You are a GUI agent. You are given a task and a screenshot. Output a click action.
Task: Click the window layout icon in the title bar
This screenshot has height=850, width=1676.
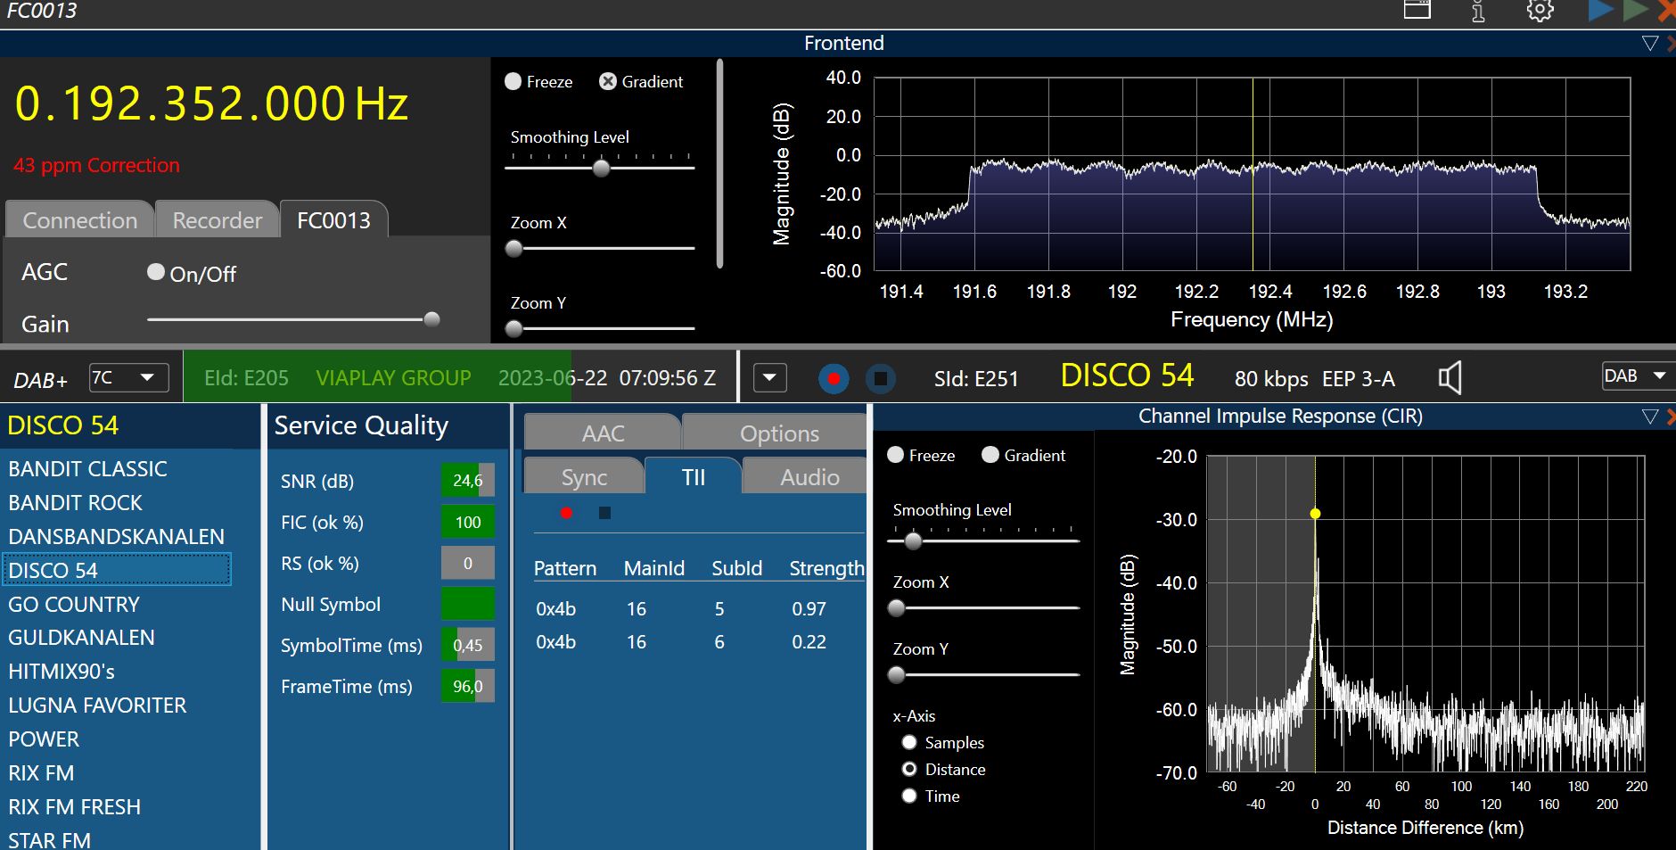pos(1417,10)
